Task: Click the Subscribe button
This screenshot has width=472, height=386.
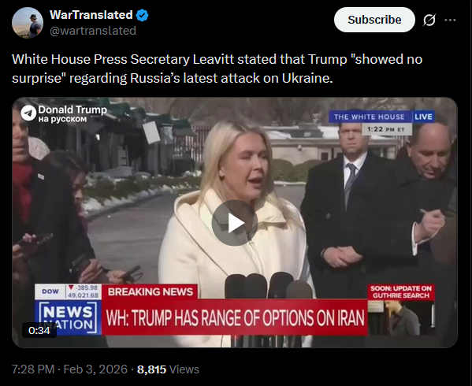Action: point(374,20)
